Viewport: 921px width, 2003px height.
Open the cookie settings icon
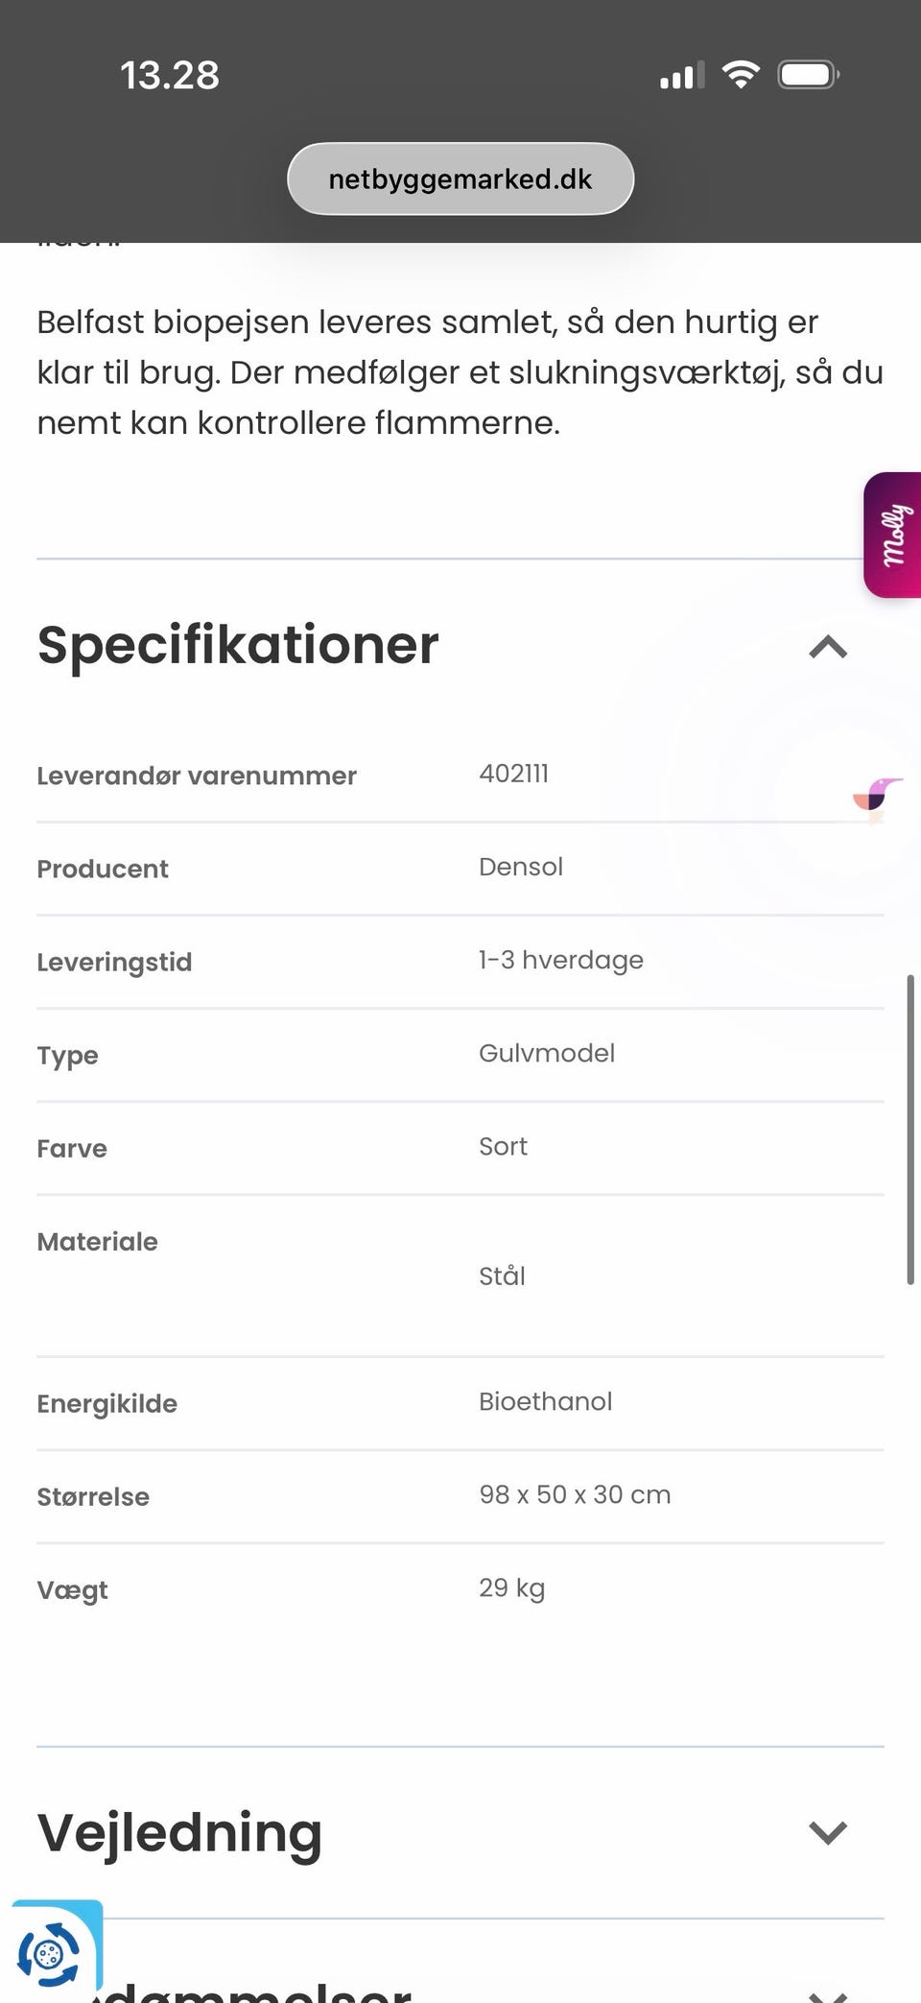click(x=50, y=1952)
